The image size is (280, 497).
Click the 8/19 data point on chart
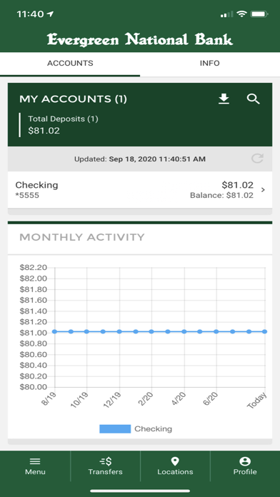tap(54, 331)
